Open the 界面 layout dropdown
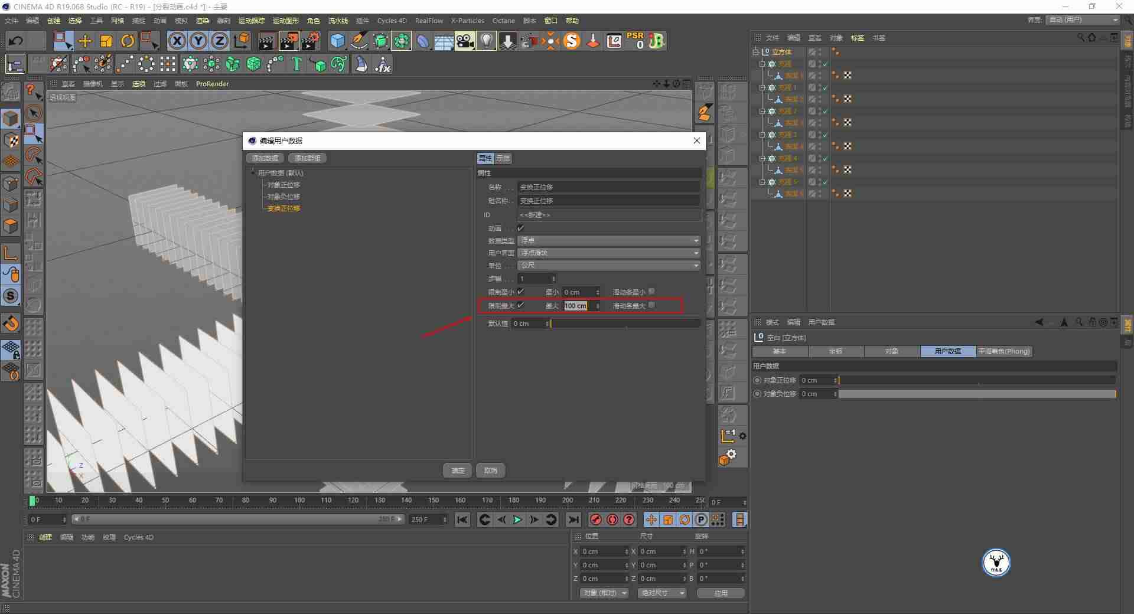The width and height of the screenshot is (1134, 614). (1083, 19)
